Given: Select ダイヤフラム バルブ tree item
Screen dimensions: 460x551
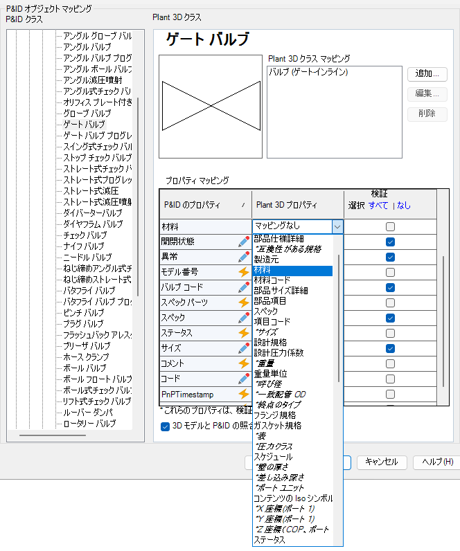Looking at the screenshot, I should click(x=93, y=224).
